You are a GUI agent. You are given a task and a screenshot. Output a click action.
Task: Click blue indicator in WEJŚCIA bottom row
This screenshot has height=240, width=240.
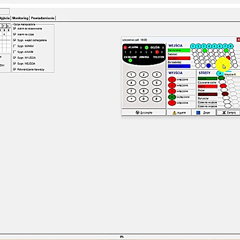[x=208, y=65]
